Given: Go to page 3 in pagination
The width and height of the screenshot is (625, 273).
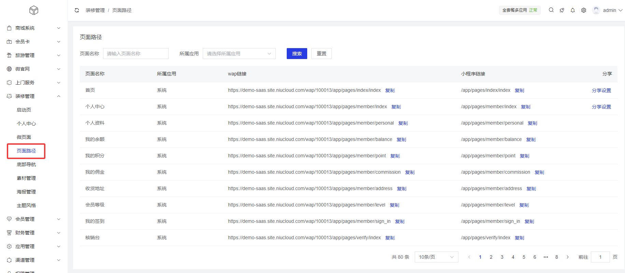Looking at the screenshot, I should 502,257.
